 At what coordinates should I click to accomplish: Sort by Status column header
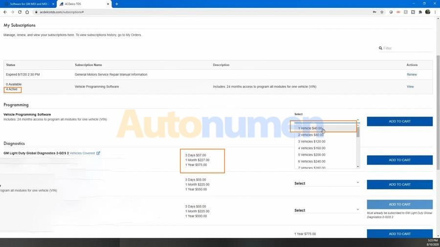[x=11, y=65]
